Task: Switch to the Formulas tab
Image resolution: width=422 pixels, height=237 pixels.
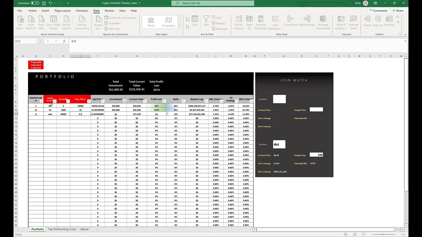Action: pos(82,11)
